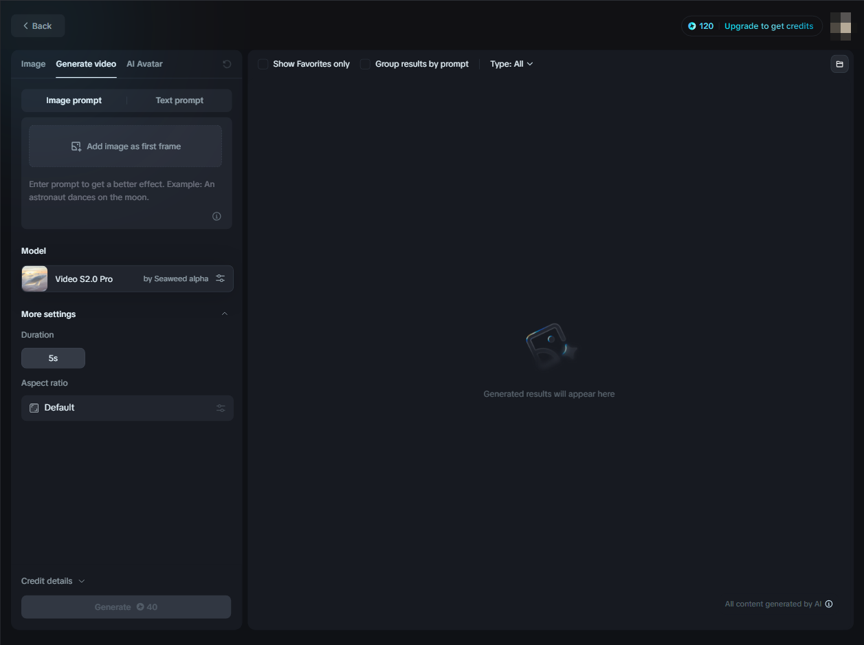Viewport: 864px width, 645px height.
Task: Go back using the Back button
Action: pos(38,25)
